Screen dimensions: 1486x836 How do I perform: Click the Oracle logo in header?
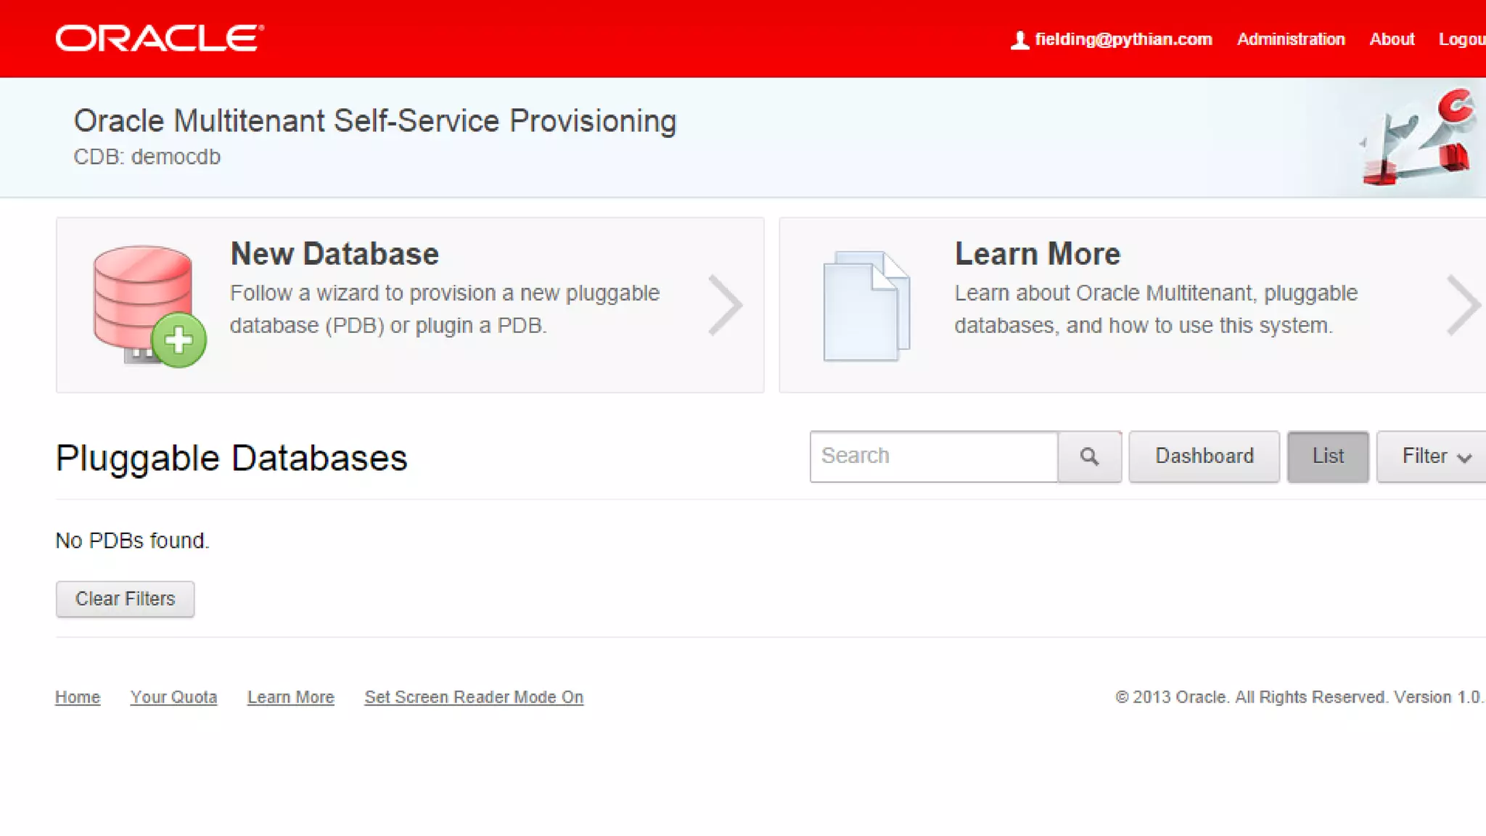coord(160,38)
